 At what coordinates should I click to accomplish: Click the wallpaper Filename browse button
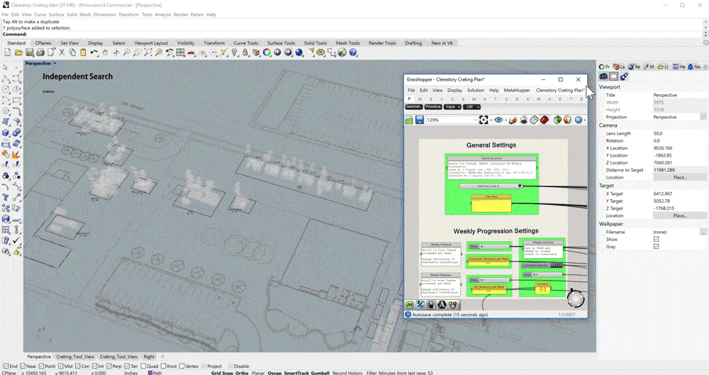tap(703, 232)
